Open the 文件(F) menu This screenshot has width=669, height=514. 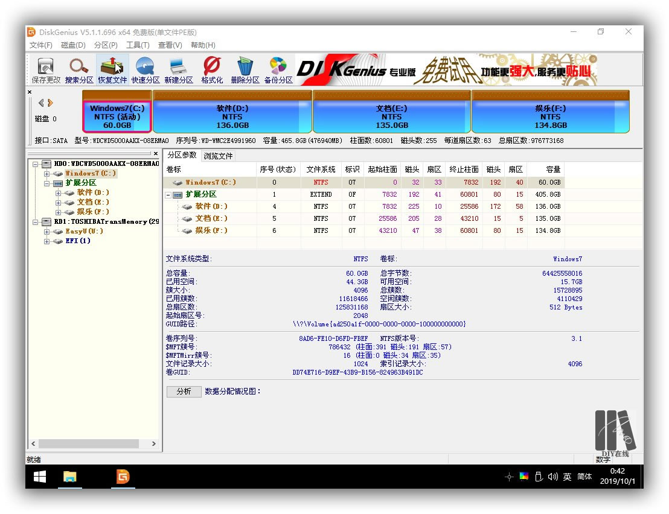click(41, 45)
